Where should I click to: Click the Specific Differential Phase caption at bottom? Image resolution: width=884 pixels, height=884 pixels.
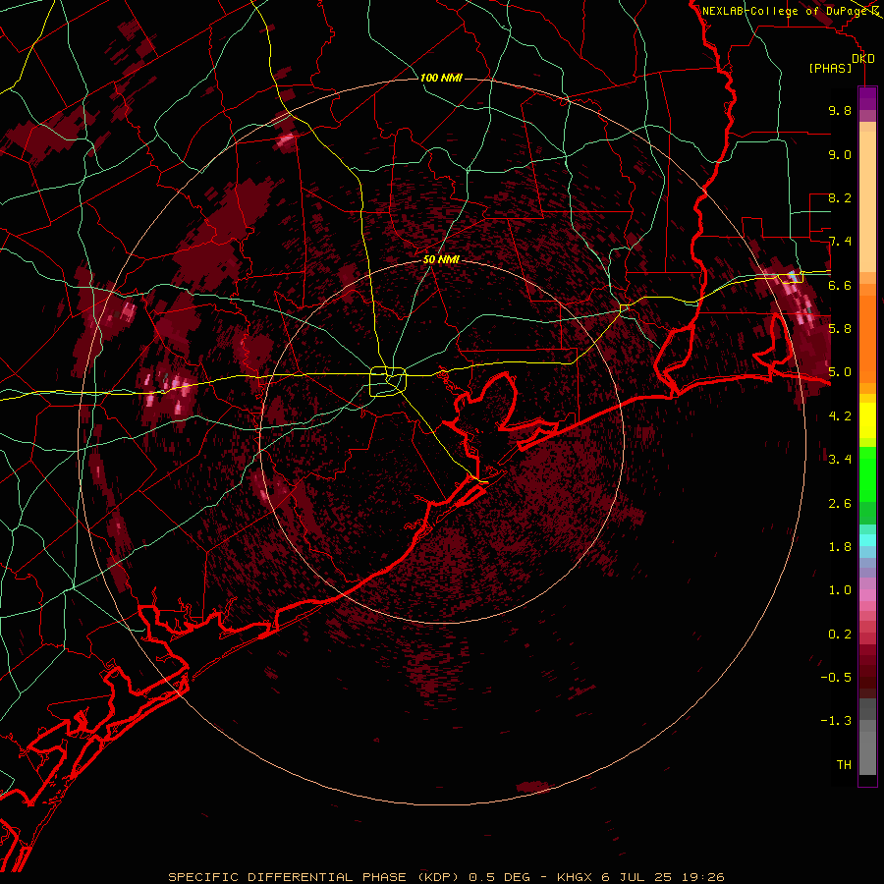[x=446, y=877]
